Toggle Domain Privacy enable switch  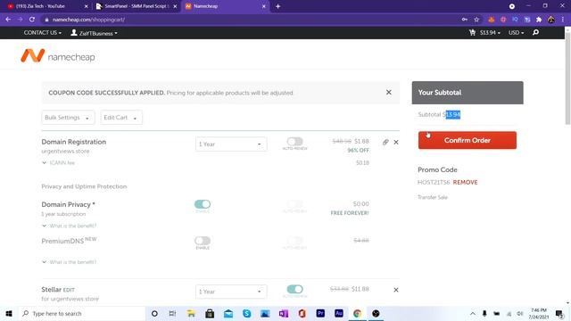coord(203,204)
